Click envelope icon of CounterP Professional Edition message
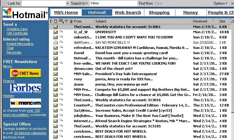The image size is (234, 140). [55, 105]
